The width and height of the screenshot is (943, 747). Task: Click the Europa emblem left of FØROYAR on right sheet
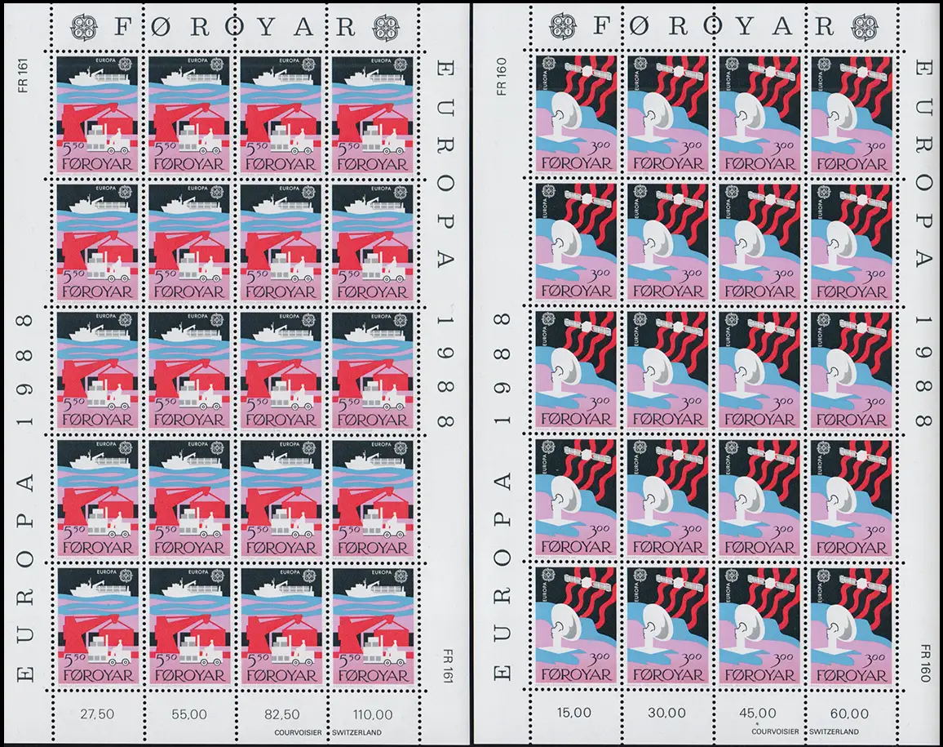click(x=561, y=26)
